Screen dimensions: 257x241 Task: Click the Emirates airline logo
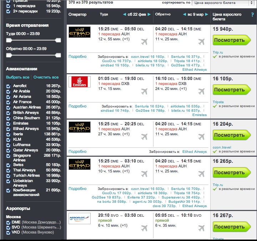pos(79,82)
